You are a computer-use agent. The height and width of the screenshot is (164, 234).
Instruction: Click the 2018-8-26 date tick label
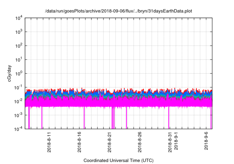(x=140, y=142)
